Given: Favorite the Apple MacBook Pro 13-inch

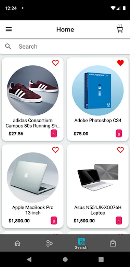Looking at the screenshot, I should point(55,150).
